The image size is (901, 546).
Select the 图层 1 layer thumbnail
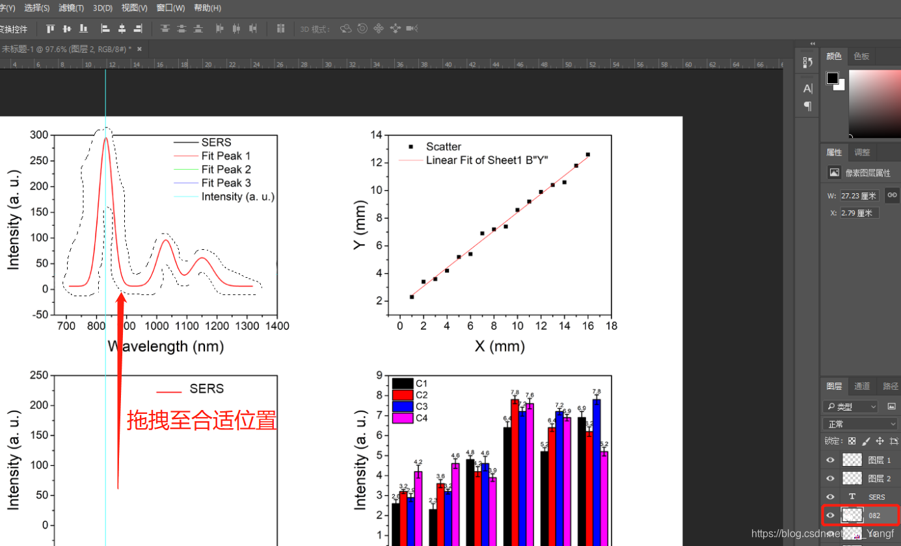[852, 459]
